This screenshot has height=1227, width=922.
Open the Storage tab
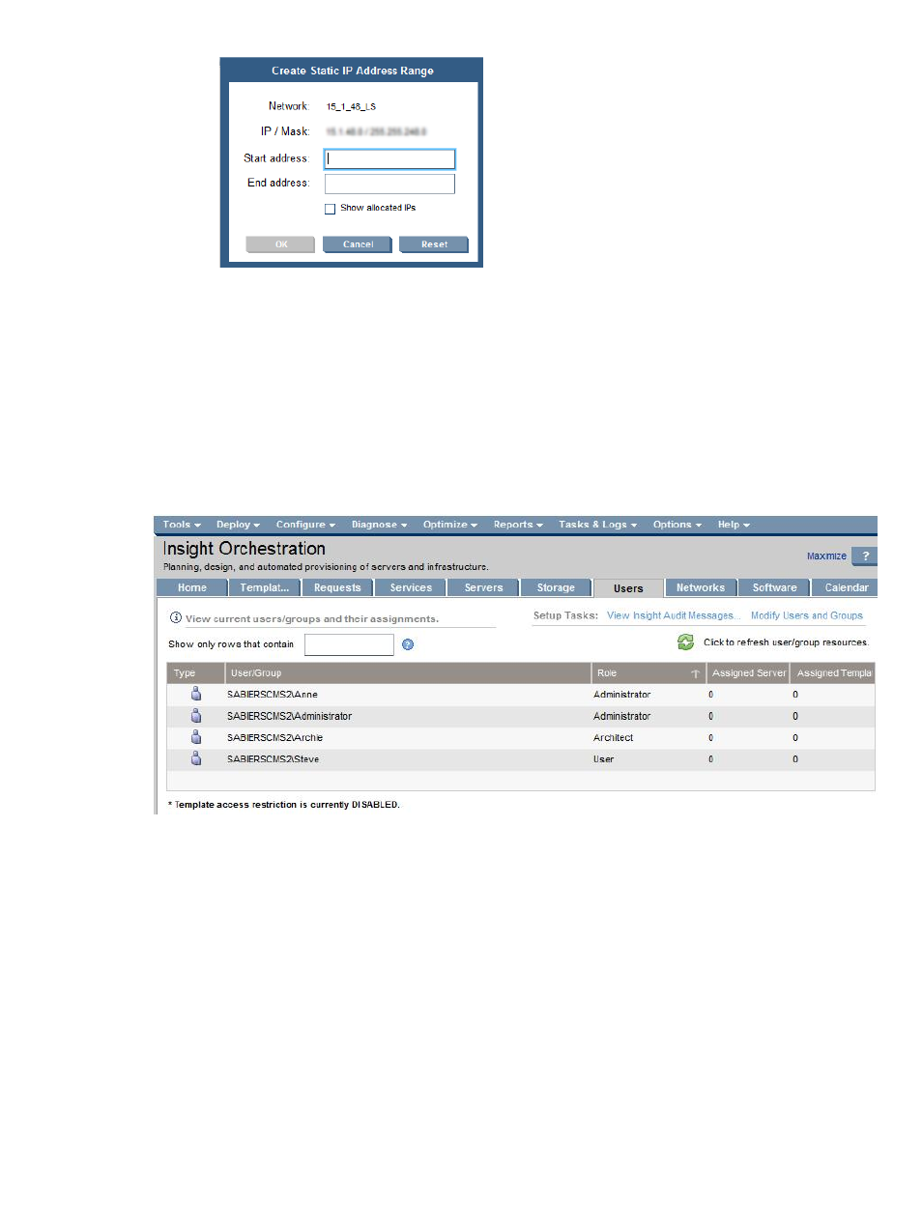[x=556, y=587]
